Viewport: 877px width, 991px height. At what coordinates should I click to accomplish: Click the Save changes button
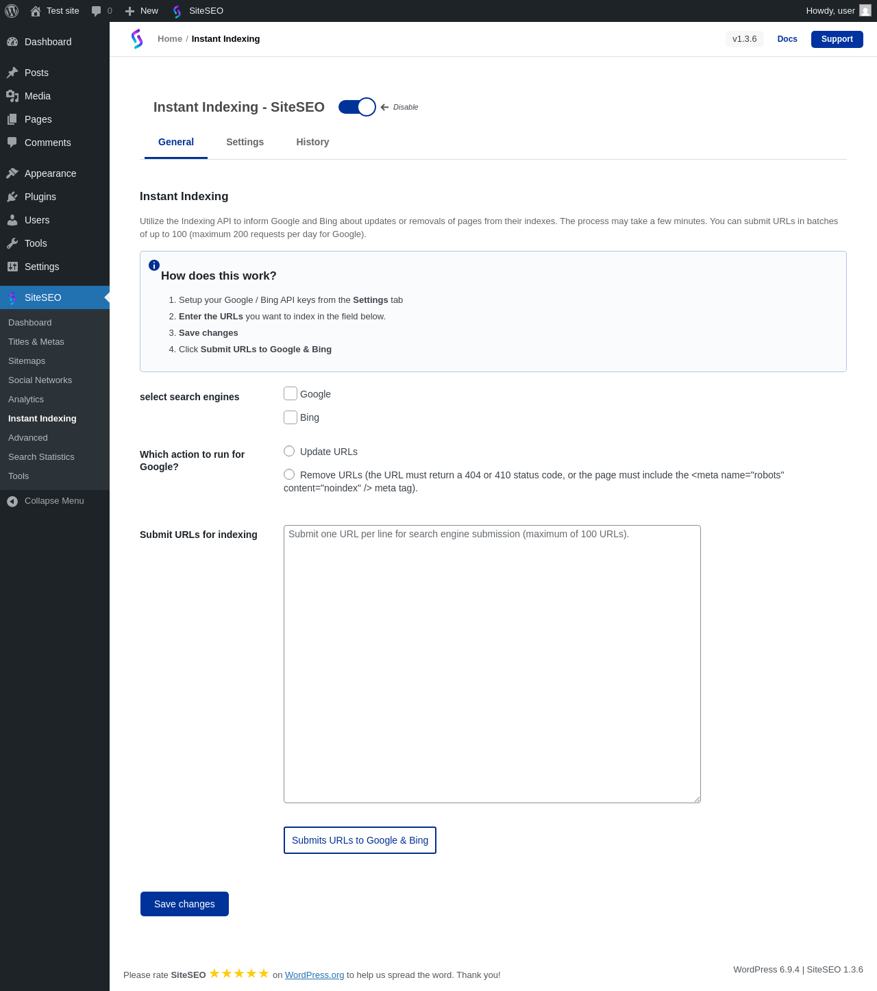coord(184,904)
